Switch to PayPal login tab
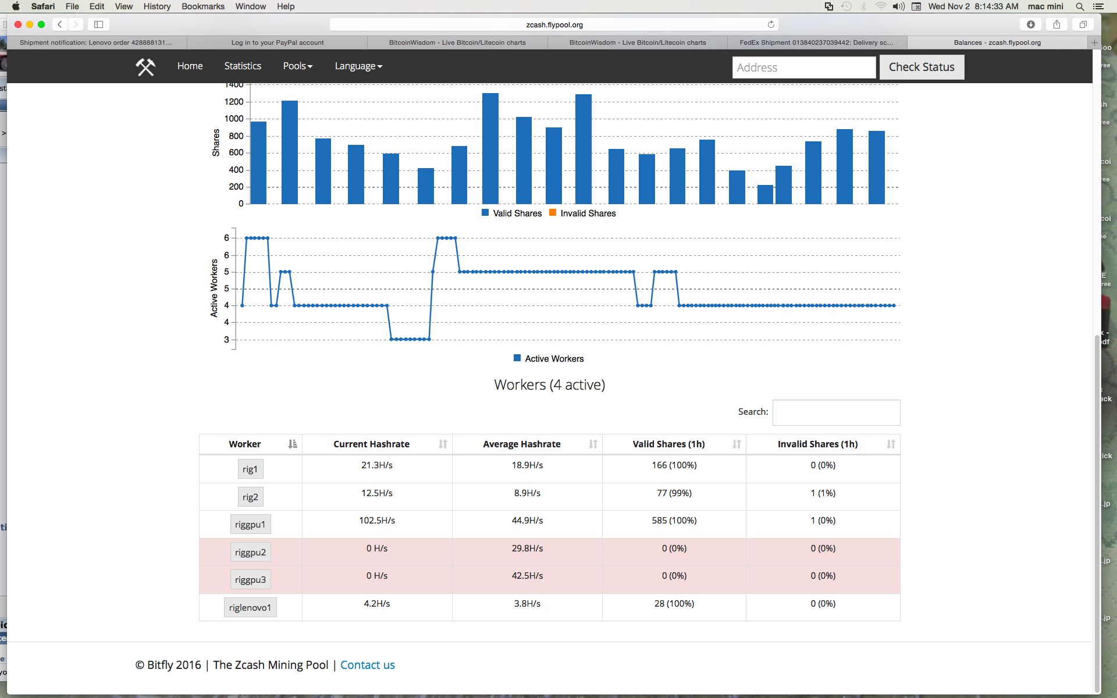Viewport: 1117px width, 698px height. tap(278, 42)
